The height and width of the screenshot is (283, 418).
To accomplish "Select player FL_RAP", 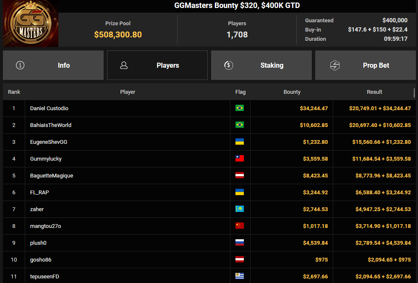I will 39,193.
